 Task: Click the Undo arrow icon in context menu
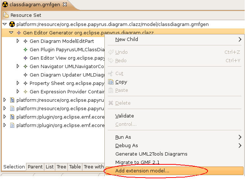111,52
